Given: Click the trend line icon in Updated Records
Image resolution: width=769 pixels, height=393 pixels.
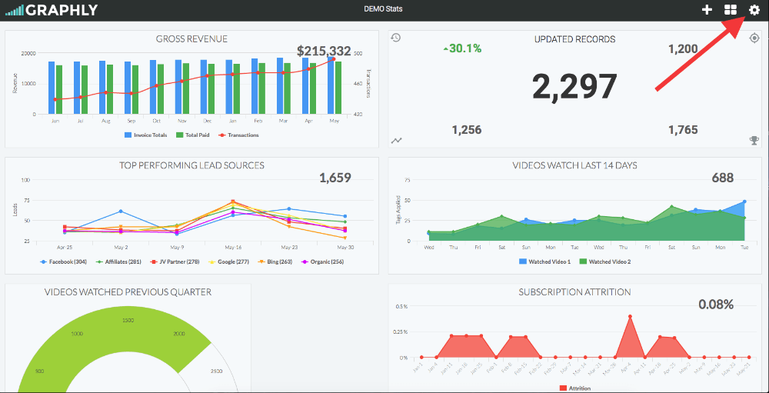Looking at the screenshot, I should point(396,141).
